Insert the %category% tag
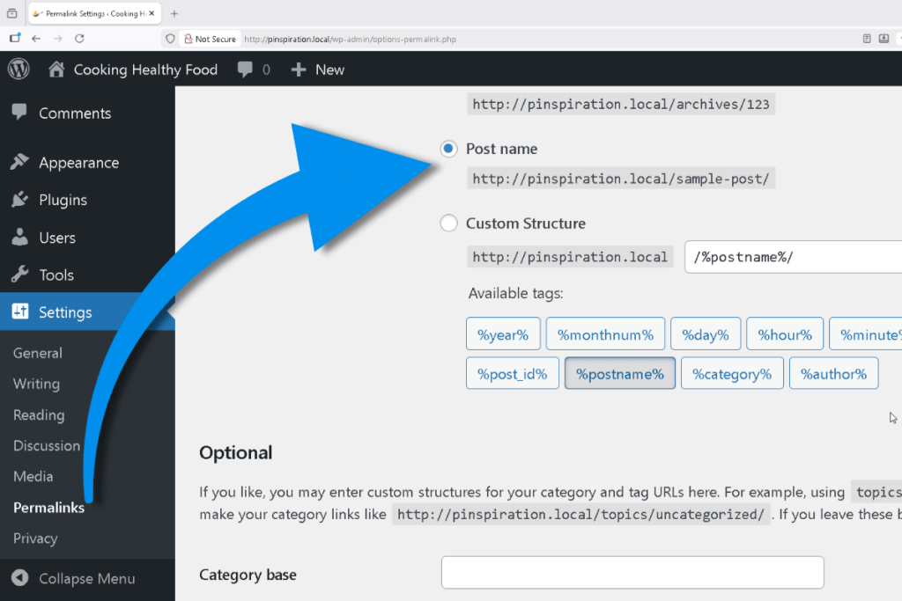The image size is (902, 601). point(732,373)
